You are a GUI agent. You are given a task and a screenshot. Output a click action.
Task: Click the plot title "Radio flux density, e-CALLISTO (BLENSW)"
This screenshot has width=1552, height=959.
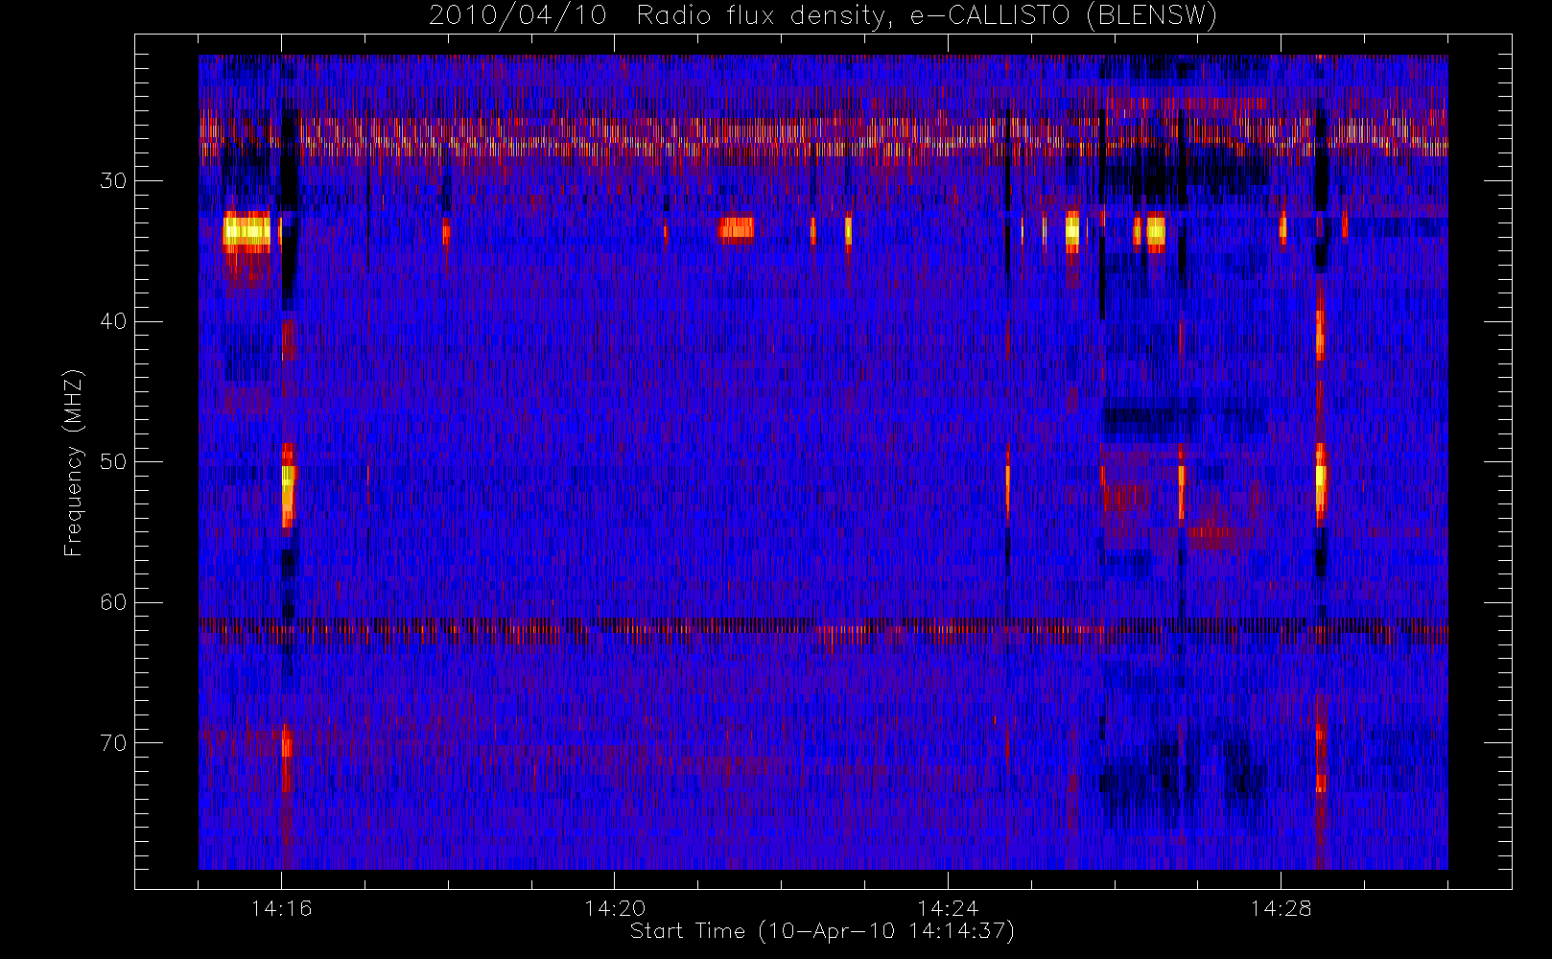click(x=927, y=15)
